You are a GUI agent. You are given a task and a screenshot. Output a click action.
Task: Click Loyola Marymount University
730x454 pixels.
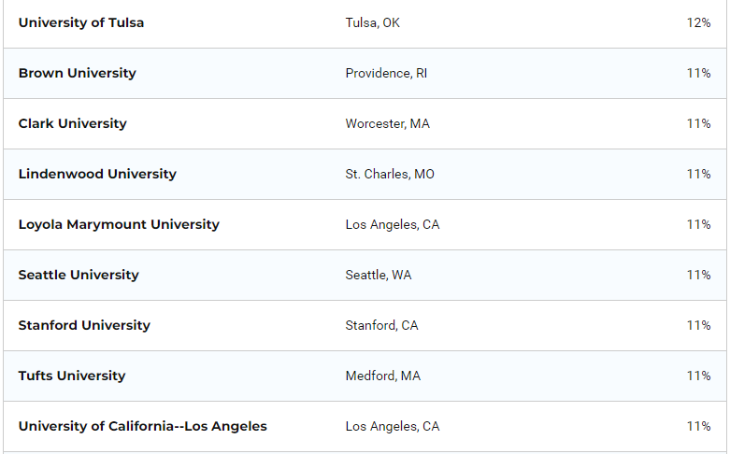click(x=119, y=224)
